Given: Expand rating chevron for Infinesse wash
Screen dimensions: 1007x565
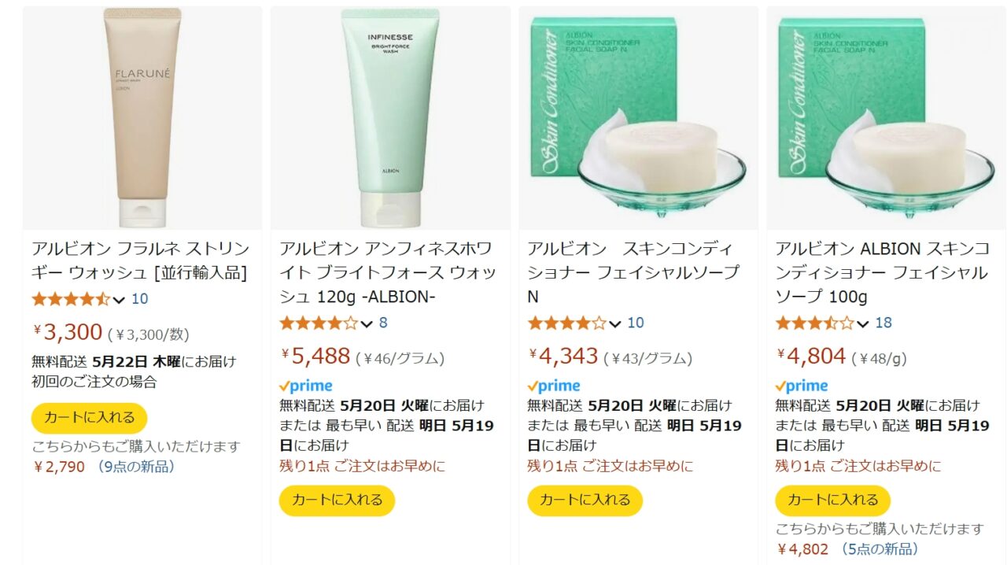Looking at the screenshot, I should (367, 323).
